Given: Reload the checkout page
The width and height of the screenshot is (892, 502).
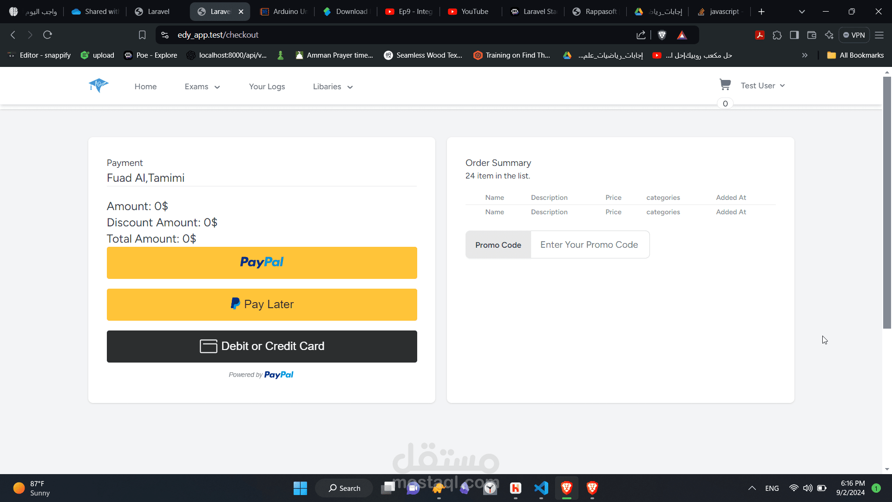Looking at the screenshot, I should pyautogui.click(x=47, y=35).
